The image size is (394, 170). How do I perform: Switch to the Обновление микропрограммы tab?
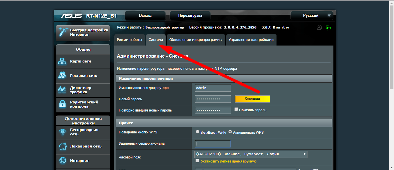click(196, 40)
